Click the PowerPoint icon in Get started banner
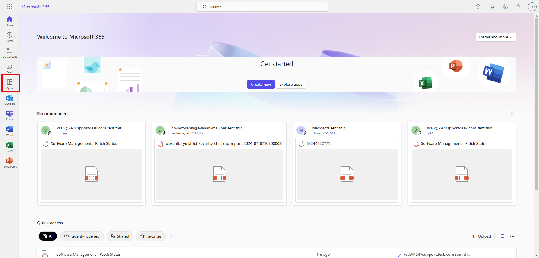This screenshot has width=539, height=258. pos(456,66)
